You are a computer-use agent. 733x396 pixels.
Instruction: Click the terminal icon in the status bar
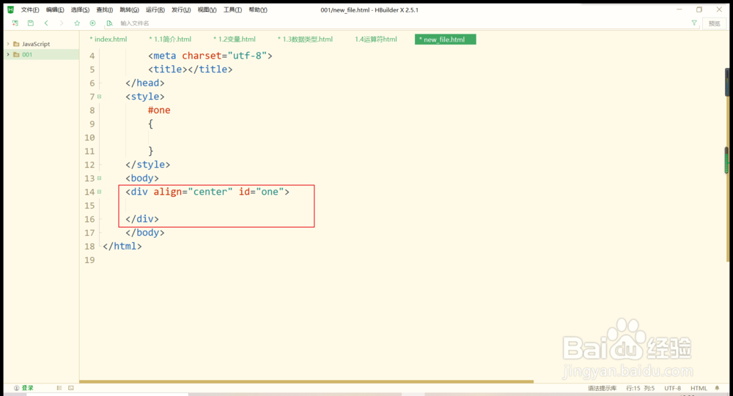click(70, 388)
